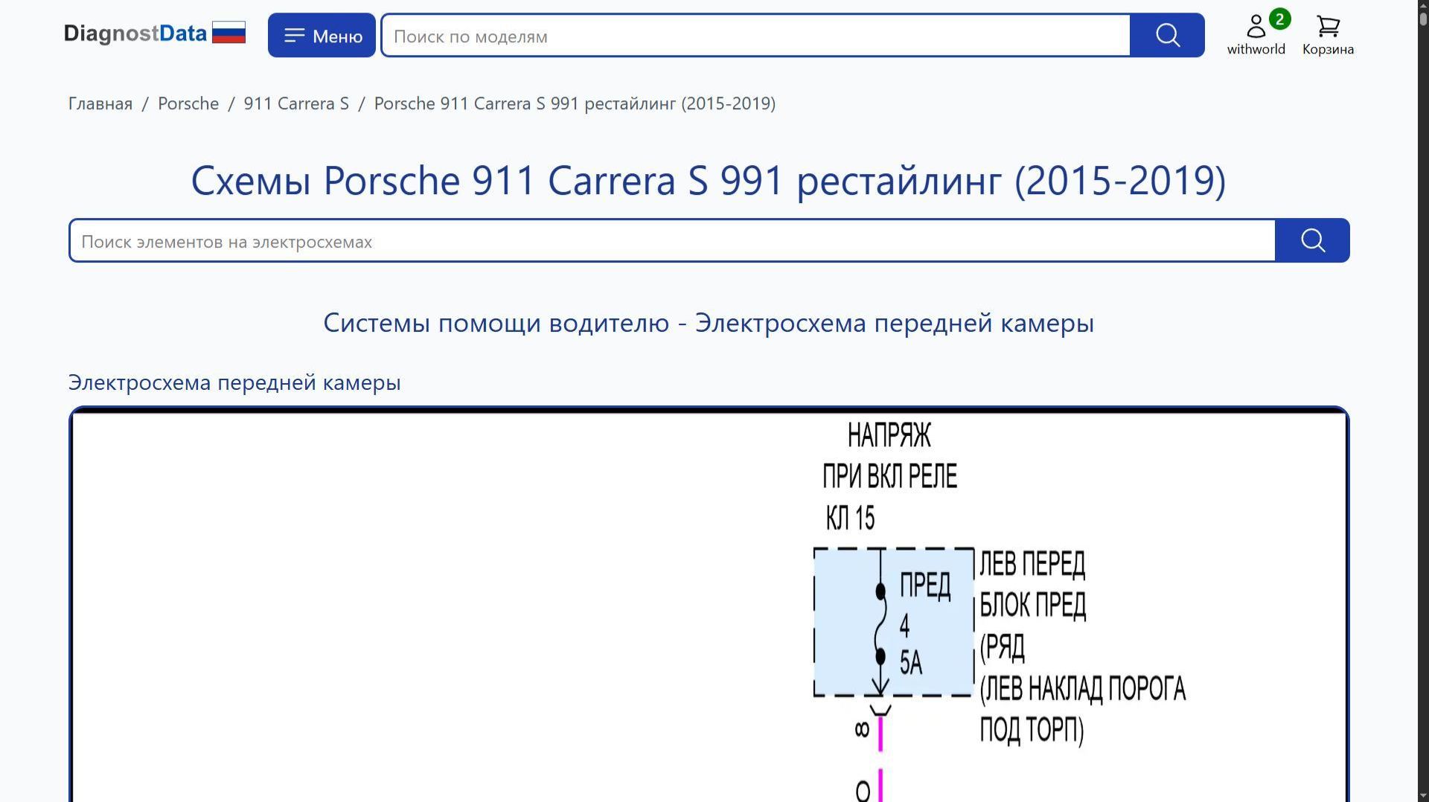Open the DiagnostData home logo

click(135, 33)
